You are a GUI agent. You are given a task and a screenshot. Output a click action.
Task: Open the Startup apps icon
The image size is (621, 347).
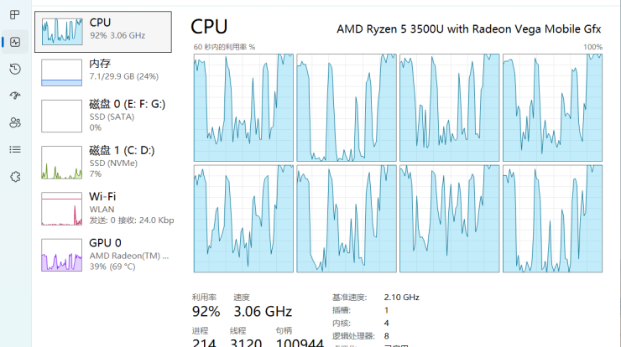click(x=14, y=96)
